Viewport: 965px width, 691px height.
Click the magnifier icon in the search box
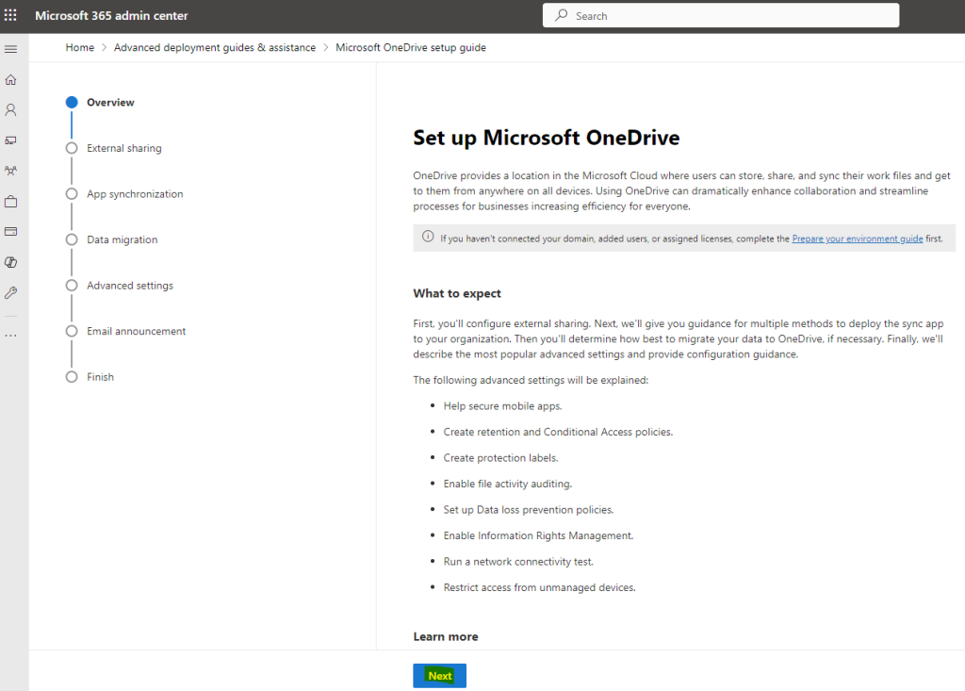click(x=562, y=15)
